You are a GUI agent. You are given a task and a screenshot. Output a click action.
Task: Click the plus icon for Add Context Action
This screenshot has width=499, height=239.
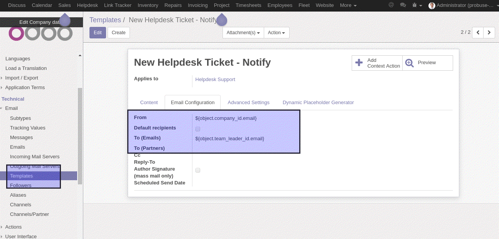tap(359, 63)
